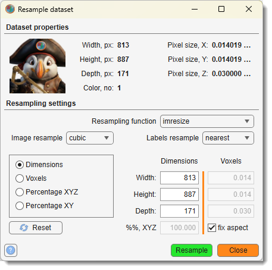Maximize the Resample dataset window
The width and height of the screenshot is (272, 270).
coord(221,9)
